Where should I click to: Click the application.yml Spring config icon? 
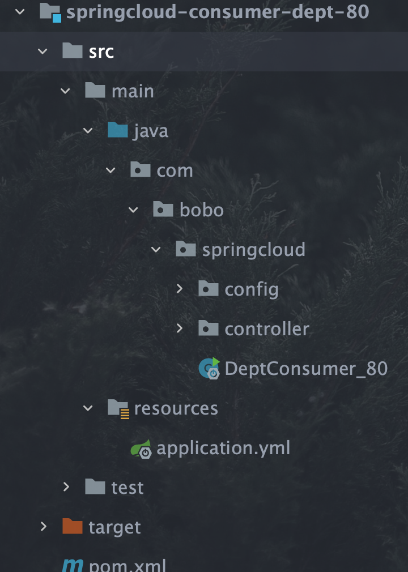tap(141, 448)
